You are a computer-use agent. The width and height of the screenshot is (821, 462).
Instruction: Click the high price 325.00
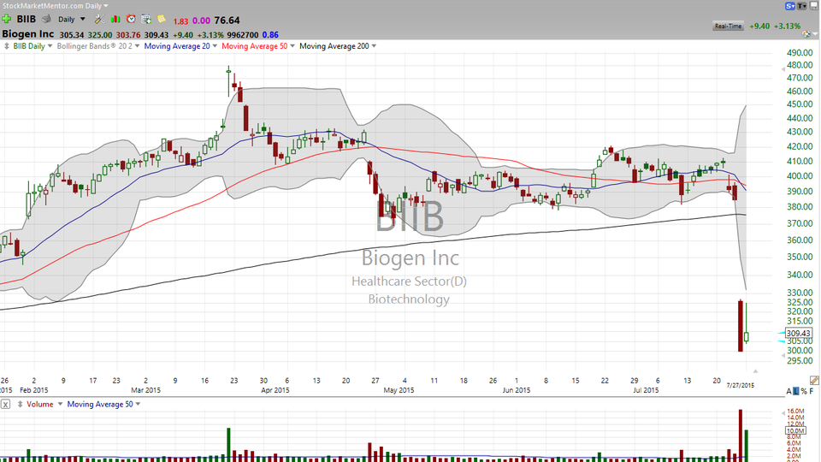[100, 35]
